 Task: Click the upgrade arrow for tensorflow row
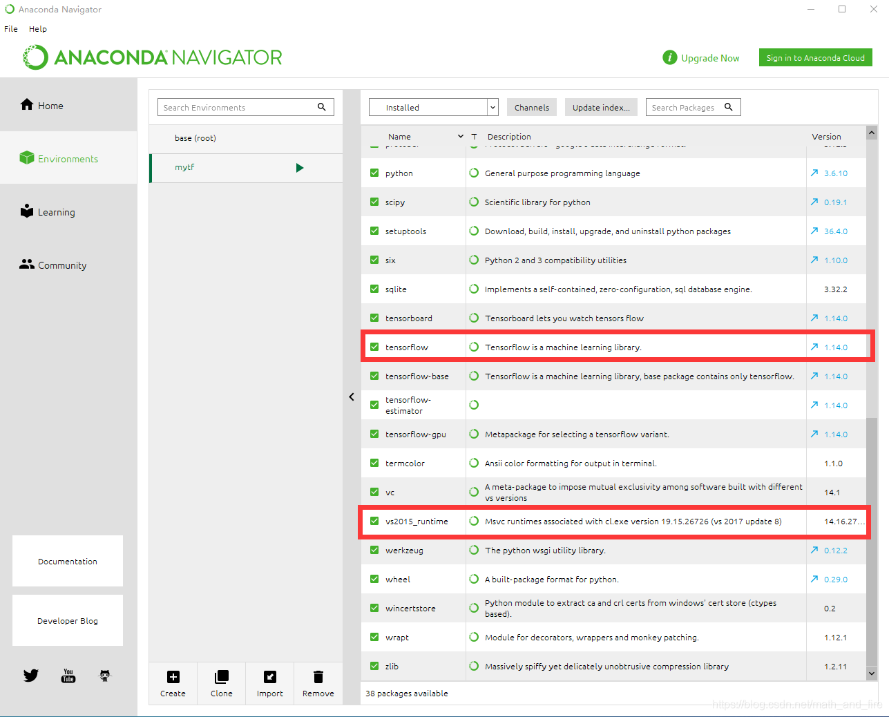pos(814,347)
